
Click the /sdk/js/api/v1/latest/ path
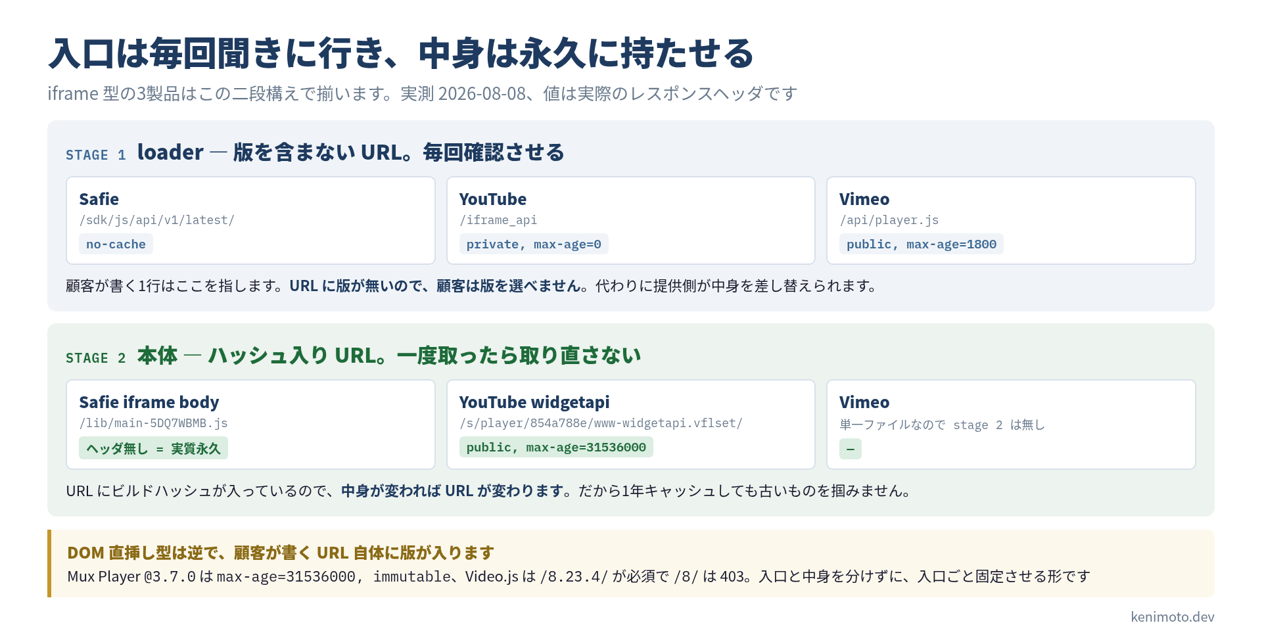click(x=157, y=220)
